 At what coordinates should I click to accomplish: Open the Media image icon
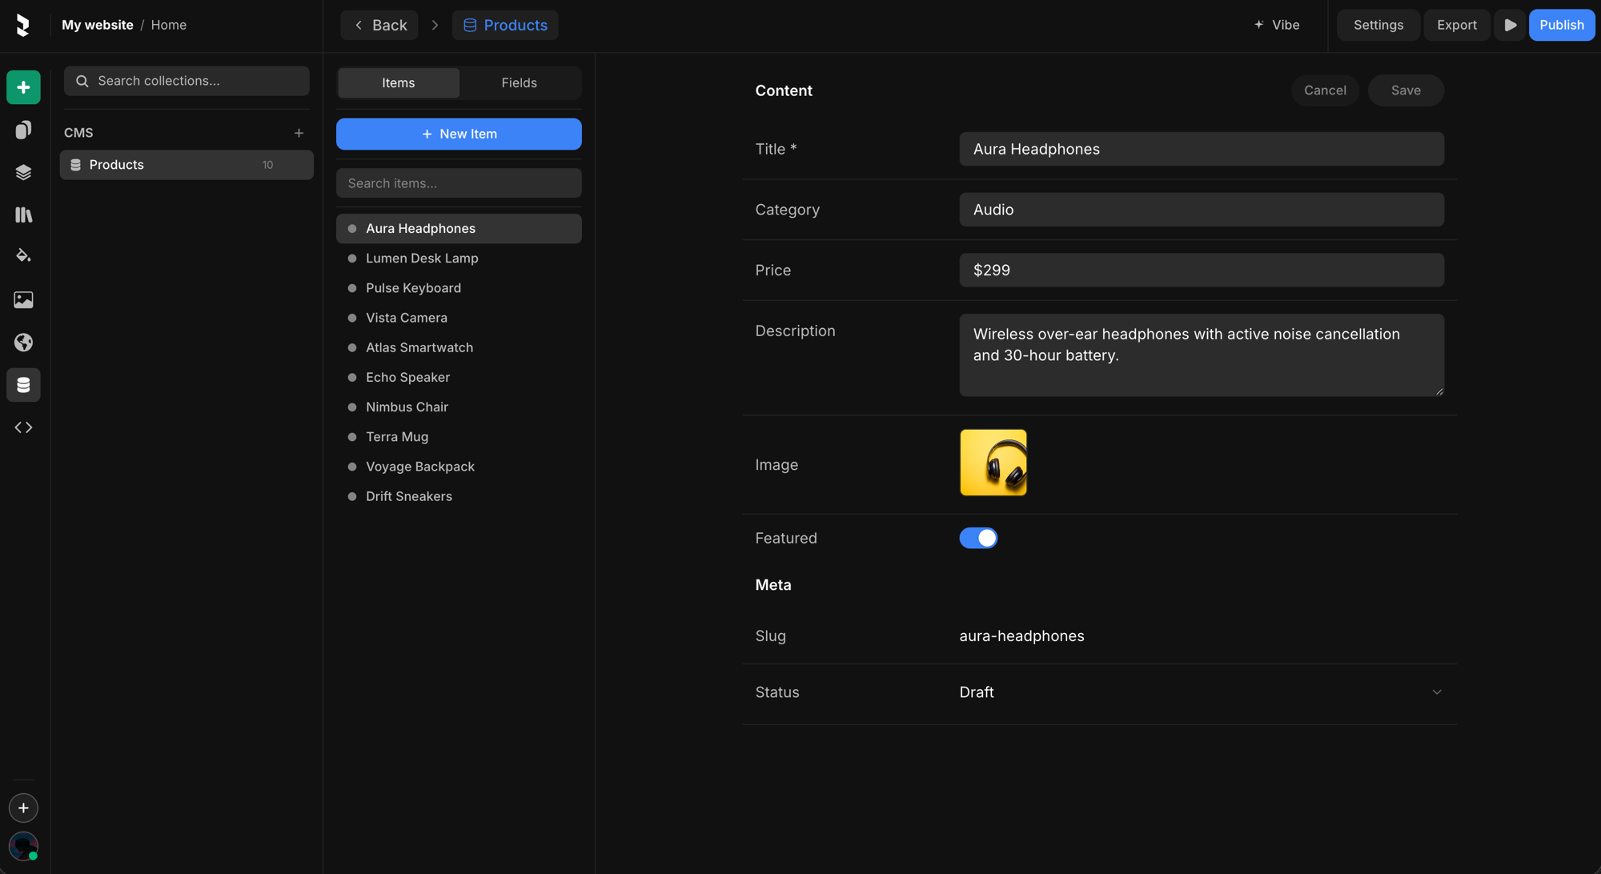[x=23, y=299]
